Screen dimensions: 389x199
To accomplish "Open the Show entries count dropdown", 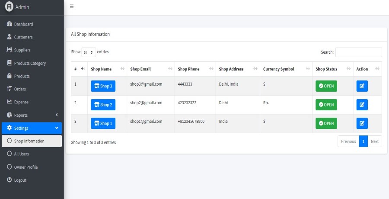I will tap(89, 52).
